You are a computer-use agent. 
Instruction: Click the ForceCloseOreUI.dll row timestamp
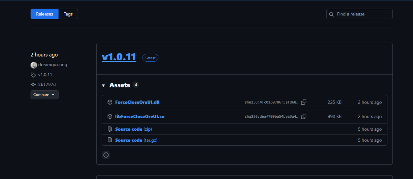pos(370,102)
